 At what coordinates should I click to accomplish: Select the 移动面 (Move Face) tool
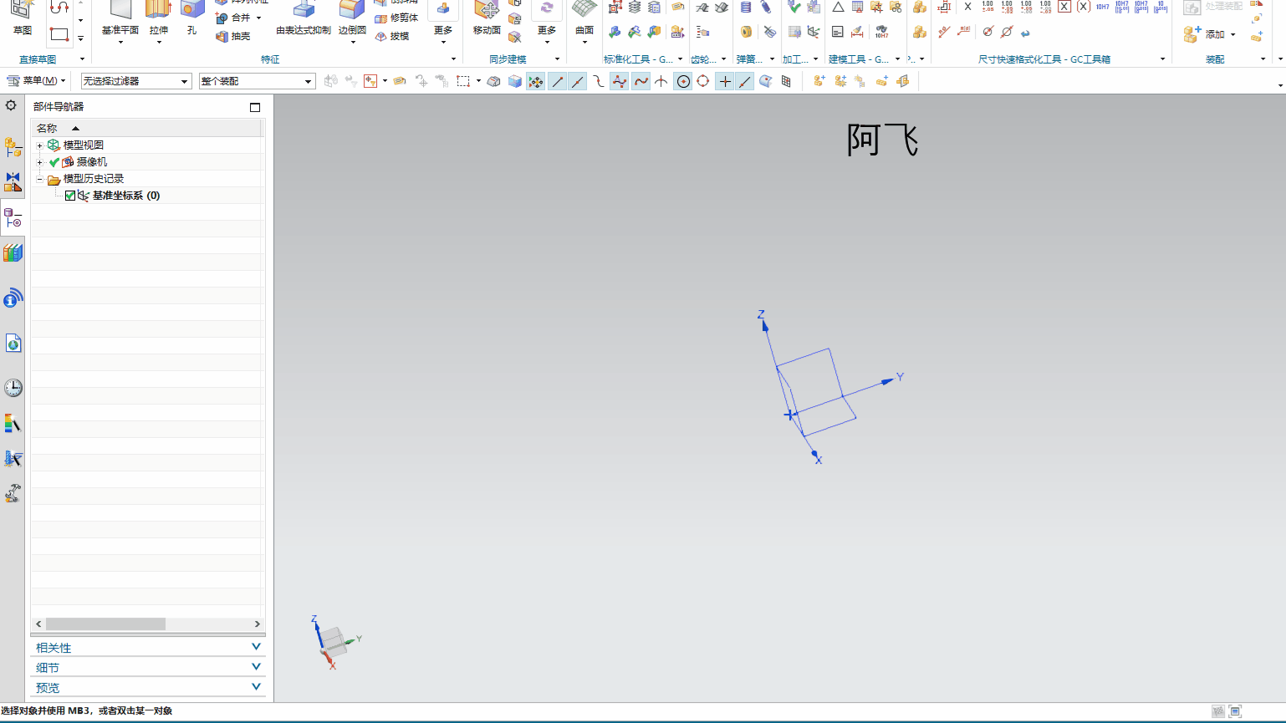click(486, 18)
